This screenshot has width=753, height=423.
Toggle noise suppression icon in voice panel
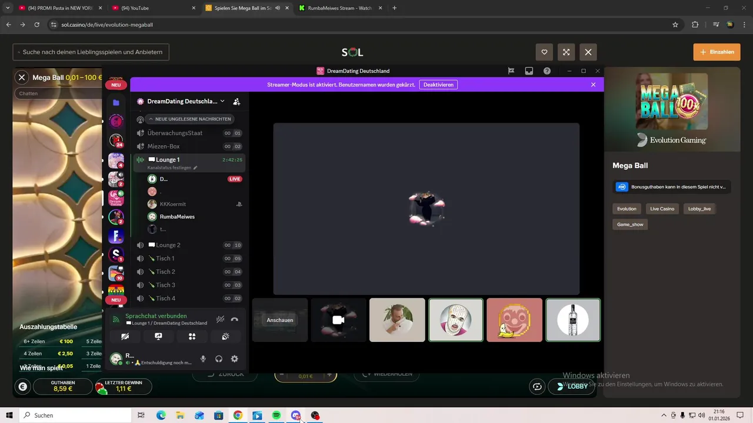220,319
